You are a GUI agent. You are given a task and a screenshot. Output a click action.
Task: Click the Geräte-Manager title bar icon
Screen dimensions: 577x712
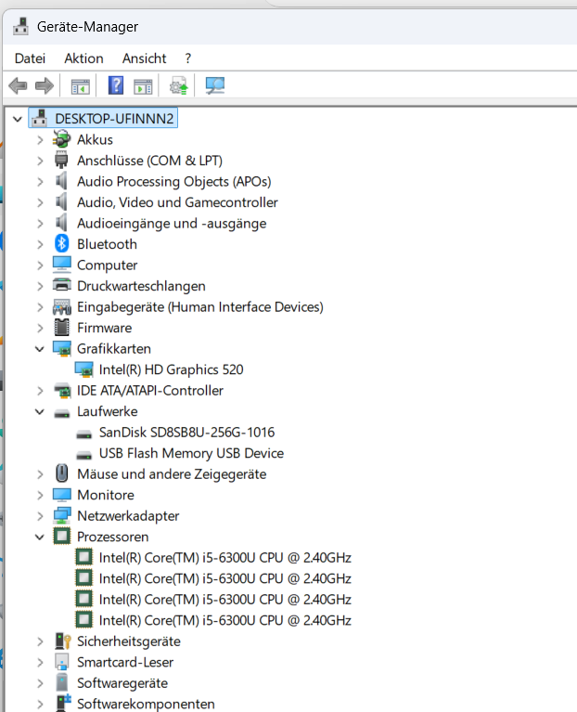pyautogui.click(x=20, y=26)
